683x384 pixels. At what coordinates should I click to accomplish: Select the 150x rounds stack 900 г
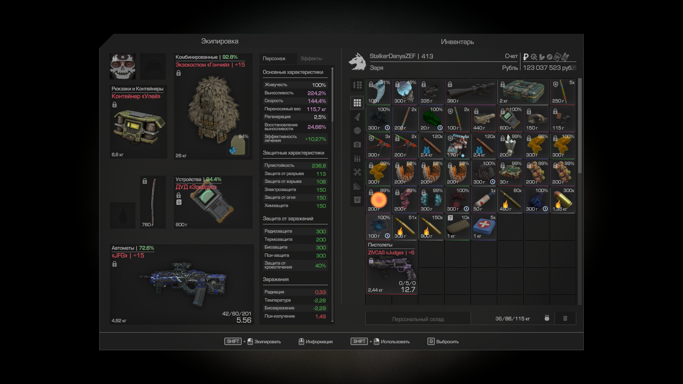pyautogui.click(x=431, y=227)
